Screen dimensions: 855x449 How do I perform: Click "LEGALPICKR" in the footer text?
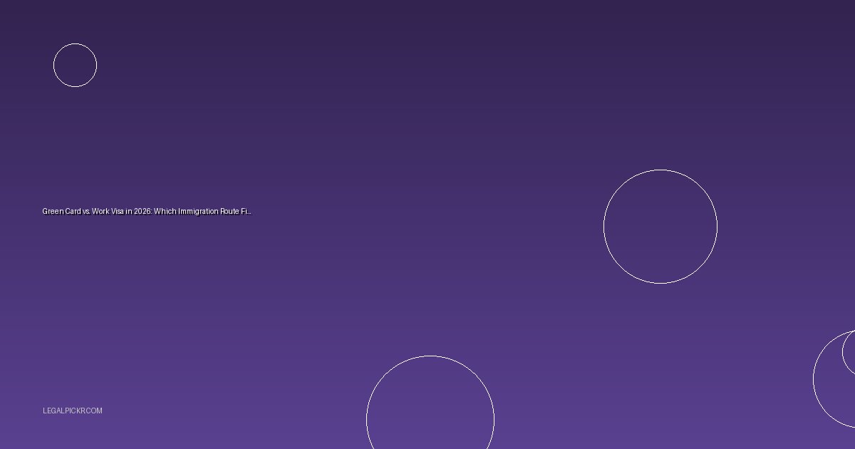(x=63, y=411)
